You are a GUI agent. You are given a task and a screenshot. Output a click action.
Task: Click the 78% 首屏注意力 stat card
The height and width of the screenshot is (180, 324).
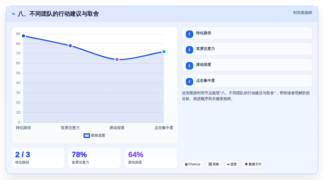(94, 158)
